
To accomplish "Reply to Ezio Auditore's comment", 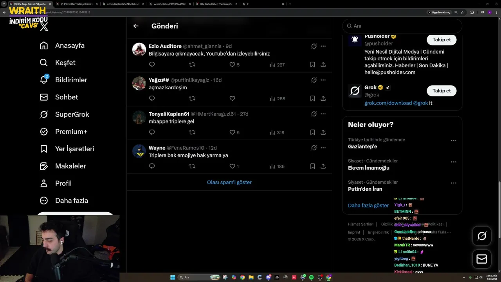I will pyautogui.click(x=152, y=65).
